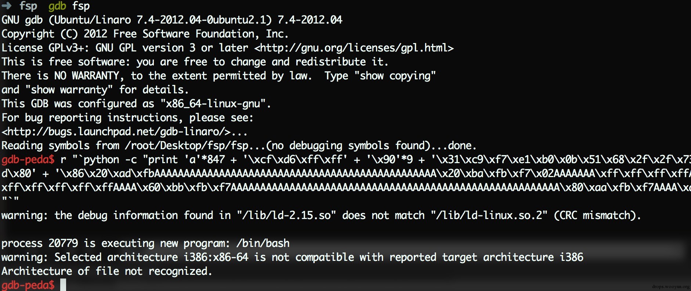This screenshot has height=291, width=691.
Task: Click the first red gdb-peda$ prompt
Action: (x=28, y=160)
